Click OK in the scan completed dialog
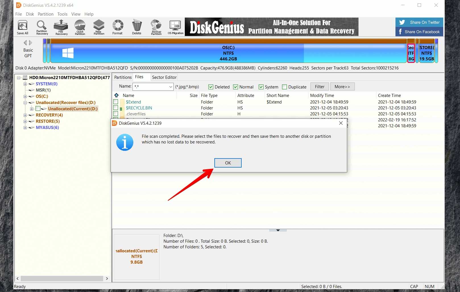This screenshot has height=292, width=460. pos(228,163)
